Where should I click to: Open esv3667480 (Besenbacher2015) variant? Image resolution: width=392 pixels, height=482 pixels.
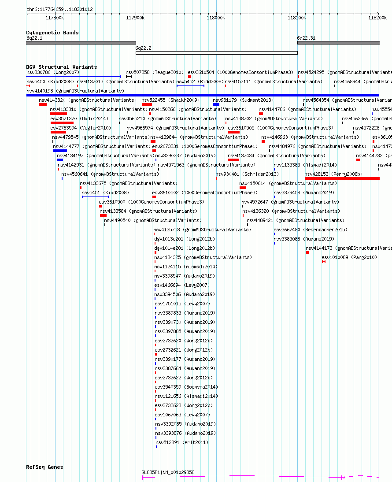[311, 230]
